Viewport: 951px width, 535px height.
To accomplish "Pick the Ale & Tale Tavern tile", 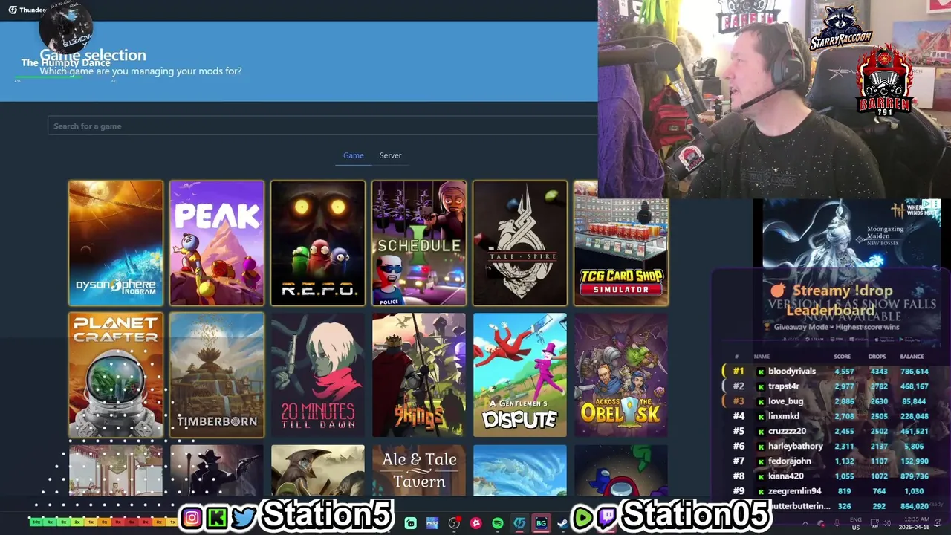I will click(x=419, y=470).
